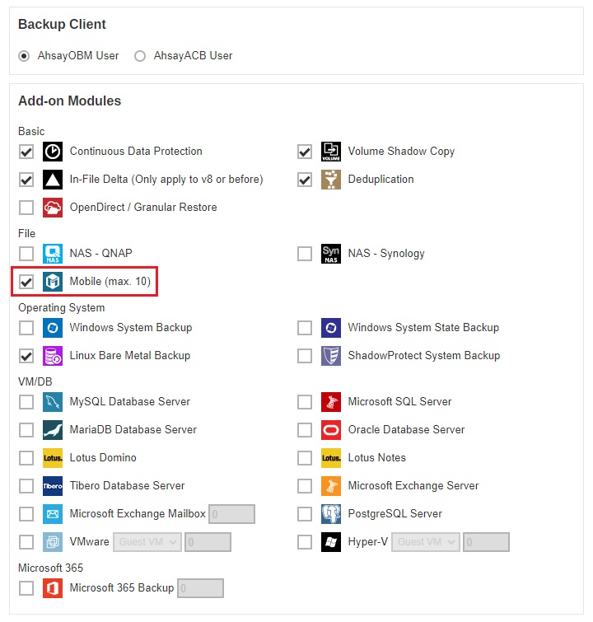593x622 pixels.
Task: Uncheck the In-File Delta checkbox
Action: click(26, 180)
